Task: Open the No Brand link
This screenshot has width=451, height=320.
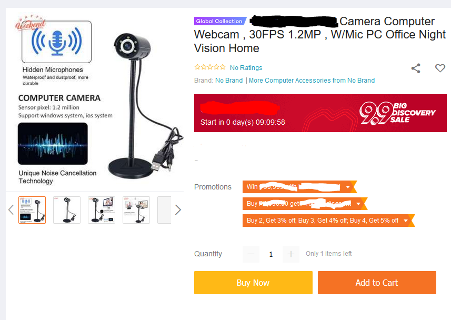Action: [229, 81]
